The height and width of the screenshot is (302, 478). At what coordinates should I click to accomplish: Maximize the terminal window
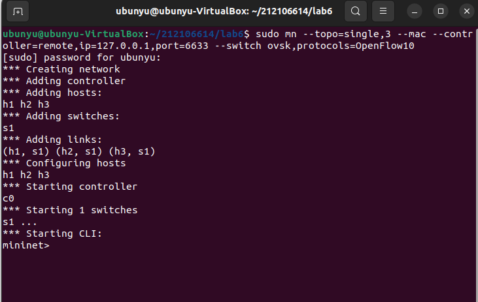point(440,11)
